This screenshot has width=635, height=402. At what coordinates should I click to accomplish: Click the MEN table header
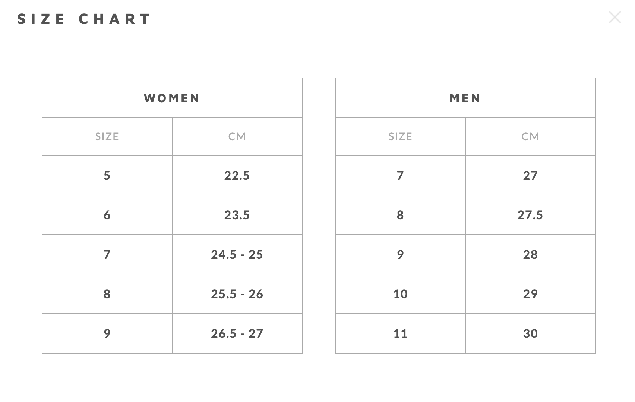click(465, 98)
